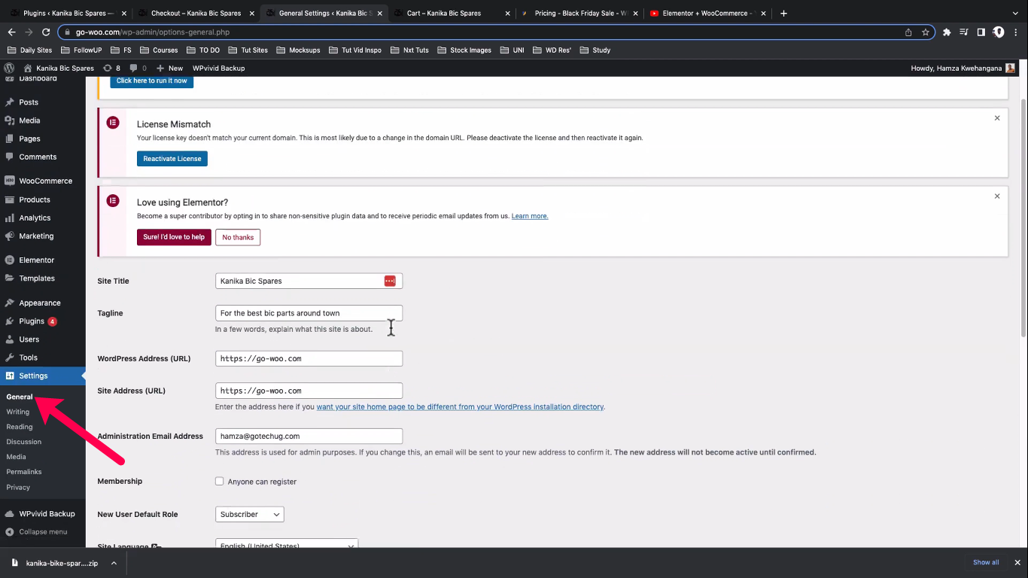This screenshot has height=578, width=1028.
Task: Open the Daily Sites bookmark folder
Action: pos(30,50)
